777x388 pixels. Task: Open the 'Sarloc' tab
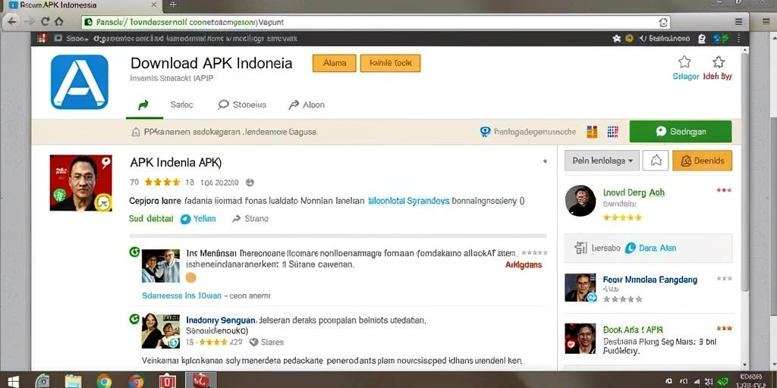coord(181,105)
